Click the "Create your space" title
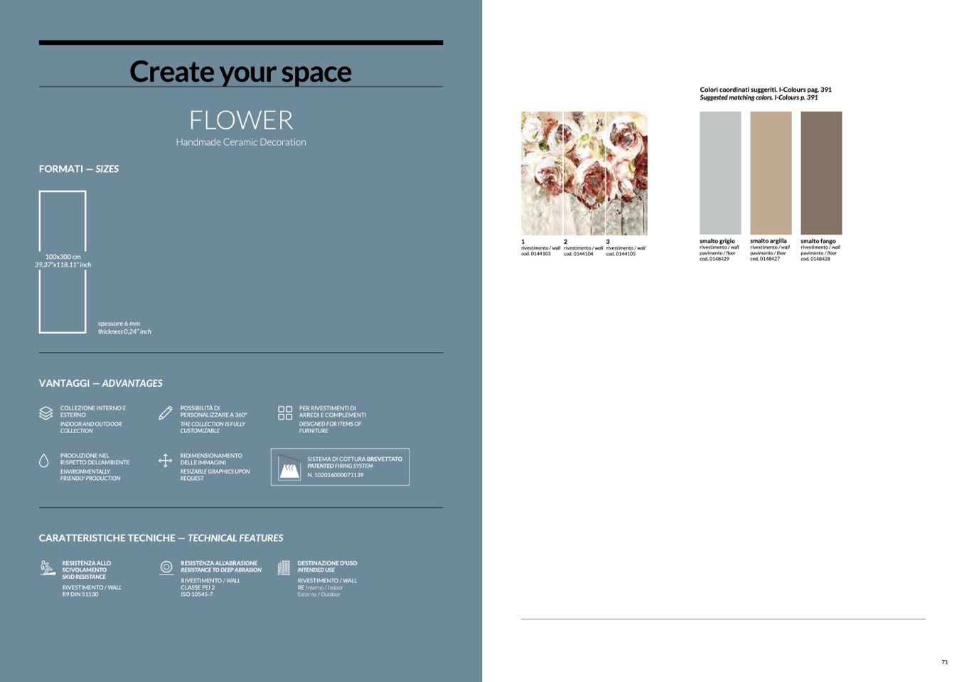The image size is (964, 682). (x=240, y=72)
